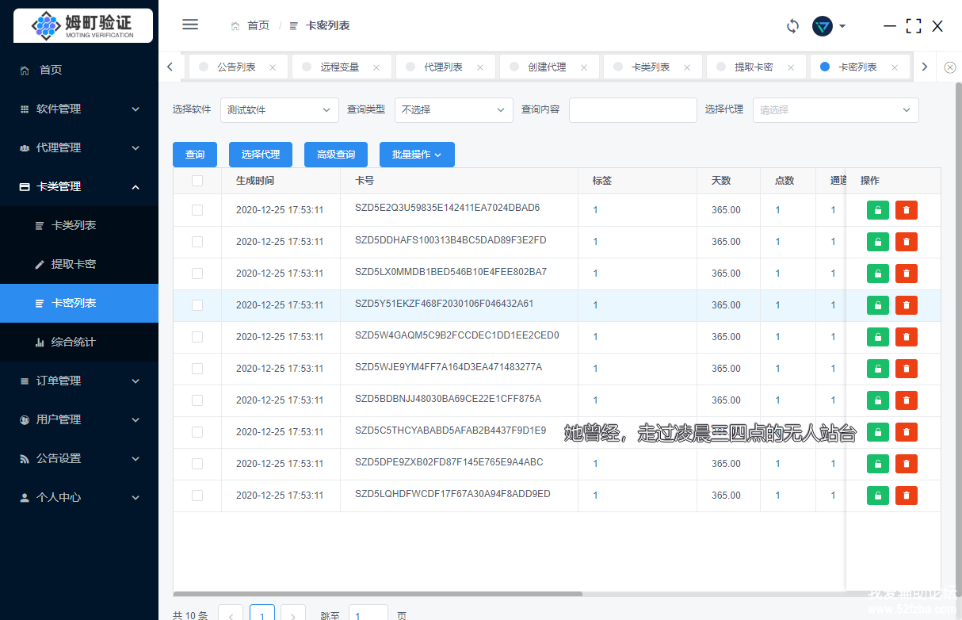Check the box for card SZD5C5THCYABABD5AFAB2B4437F9D1E9

point(197,432)
